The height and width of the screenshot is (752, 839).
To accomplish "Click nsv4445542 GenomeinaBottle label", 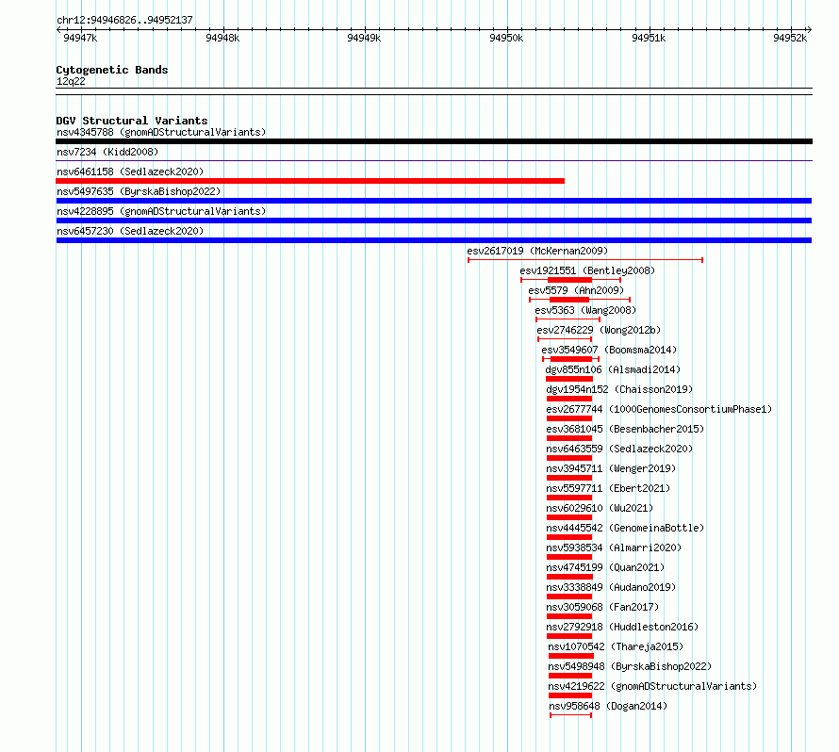I will (625, 528).
